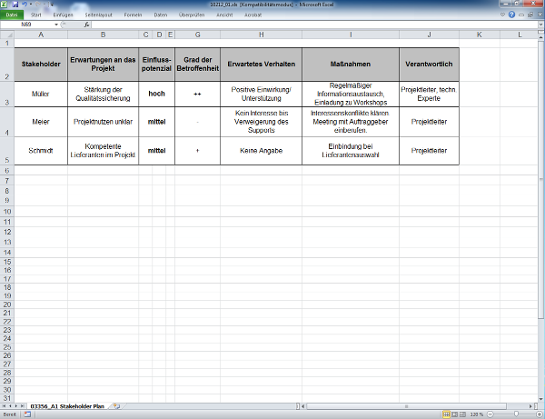Image resolution: width=545 pixels, height=419 pixels.
Task: Open the Einfügen ribbon tab
Action: [x=64, y=15]
